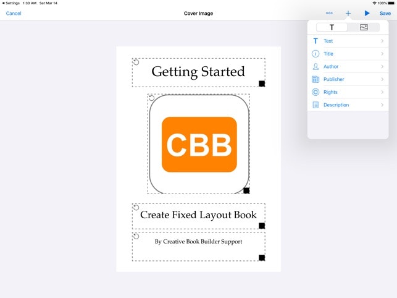The height and width of the screenshot is (298, 397).
Task: Open the three-dots more options icon
Action: 329,13
